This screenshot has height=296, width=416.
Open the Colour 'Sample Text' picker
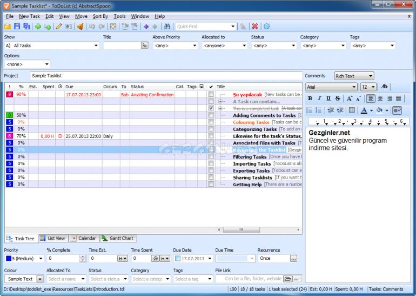click(40, 279)
